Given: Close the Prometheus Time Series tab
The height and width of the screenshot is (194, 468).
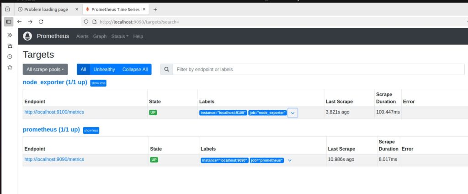Looking at the screenshot, I should pyautogui.click(x=144, y=10).
